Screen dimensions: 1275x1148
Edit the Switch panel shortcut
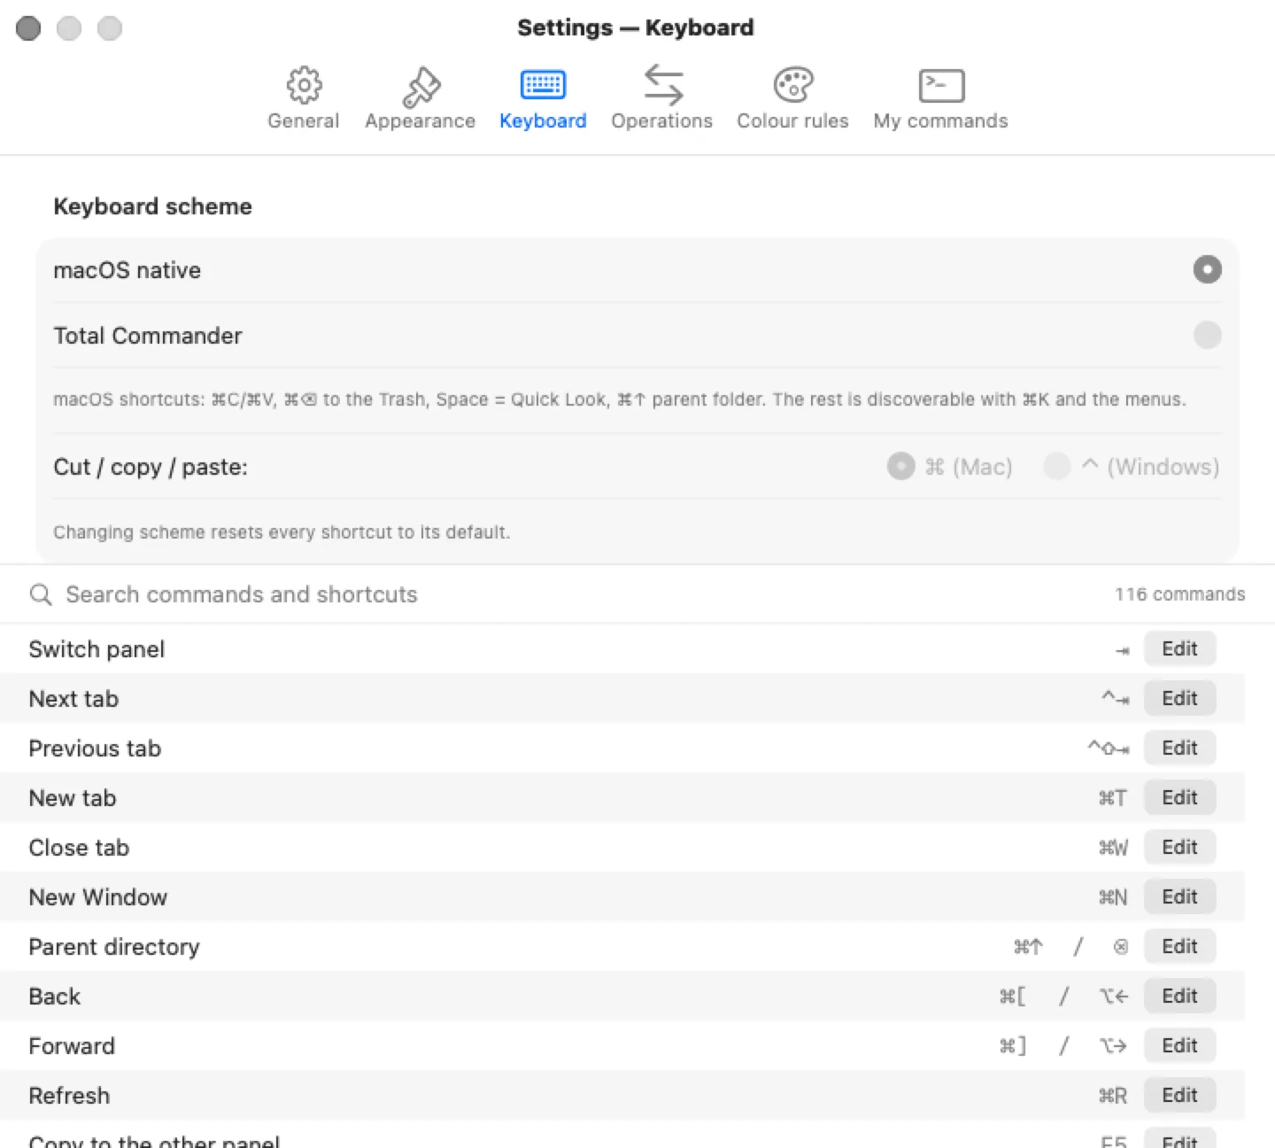coord(1179,648)
